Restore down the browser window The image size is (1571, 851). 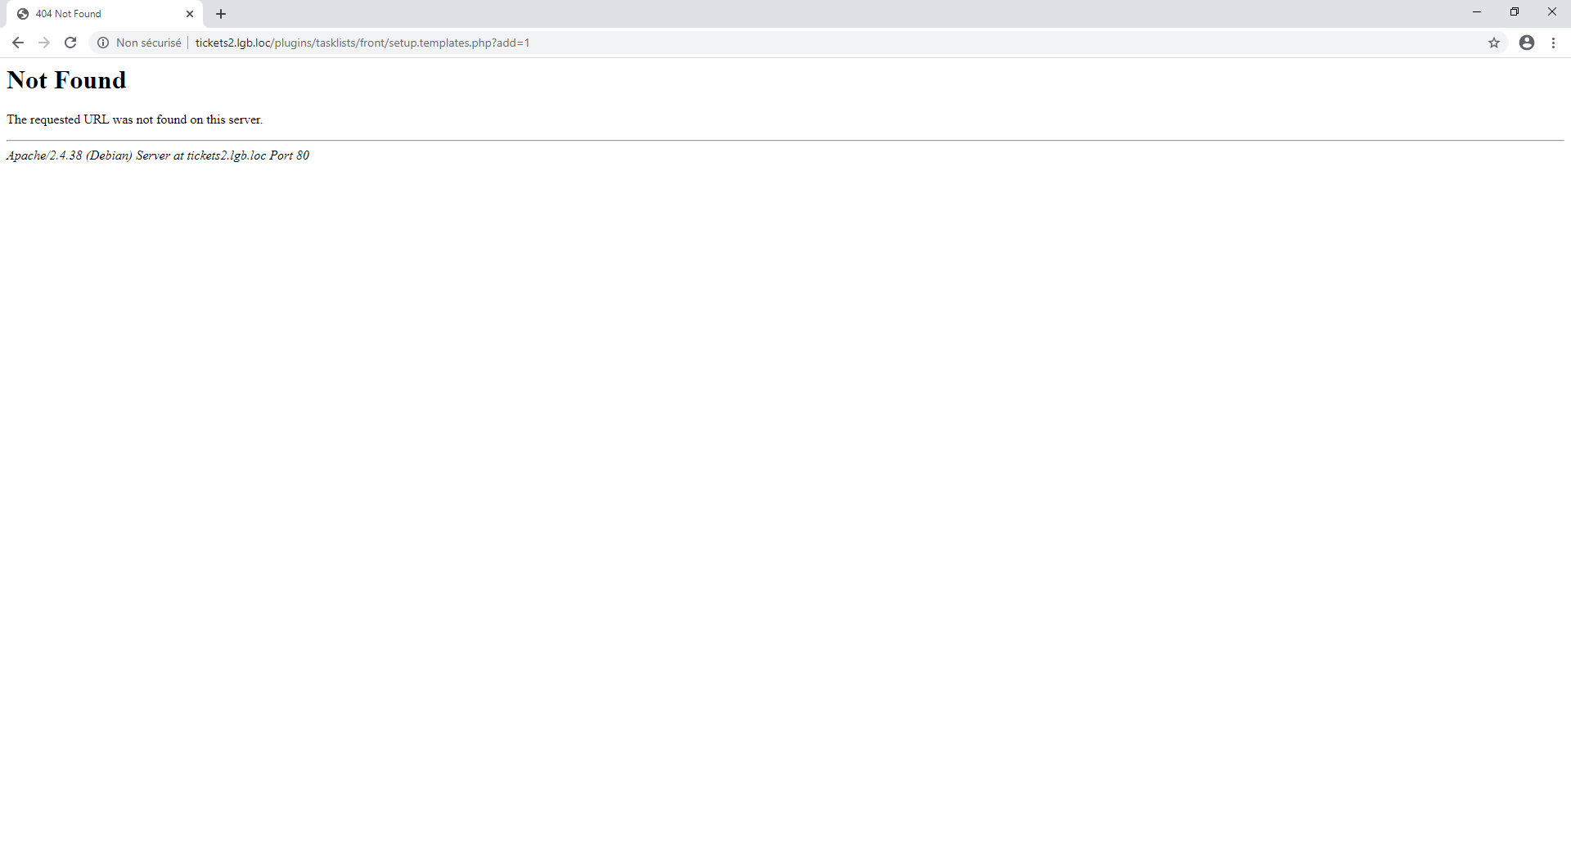(1515, 11)
